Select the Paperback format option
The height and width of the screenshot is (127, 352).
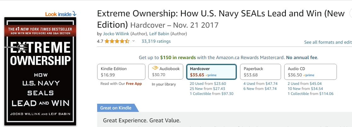click(261, 72)
